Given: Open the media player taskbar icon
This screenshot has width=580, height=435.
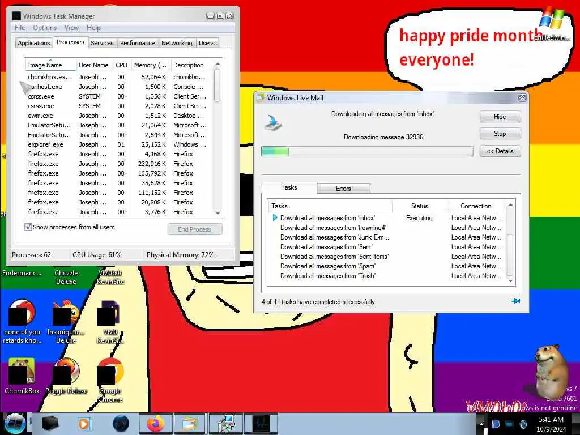Looking at the screenshot, I should pyautogui.click(x=84, y=424).
